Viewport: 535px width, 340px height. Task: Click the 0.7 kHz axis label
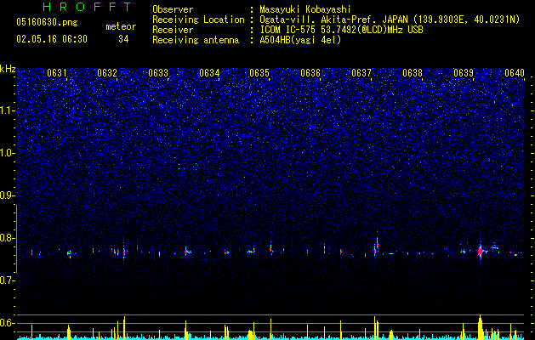[x=8, y=280]
